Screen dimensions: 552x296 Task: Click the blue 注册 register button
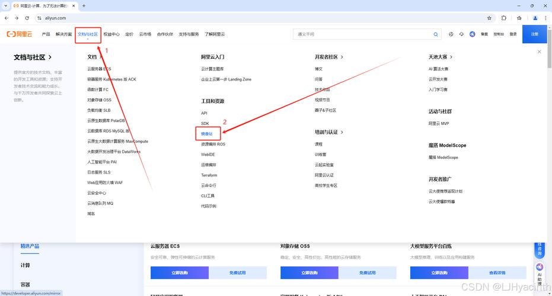point(534,34)
